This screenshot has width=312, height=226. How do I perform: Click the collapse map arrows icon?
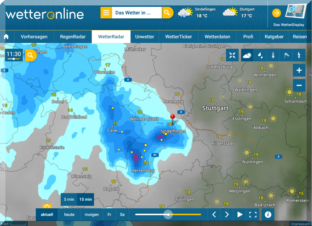pos(232,55)
